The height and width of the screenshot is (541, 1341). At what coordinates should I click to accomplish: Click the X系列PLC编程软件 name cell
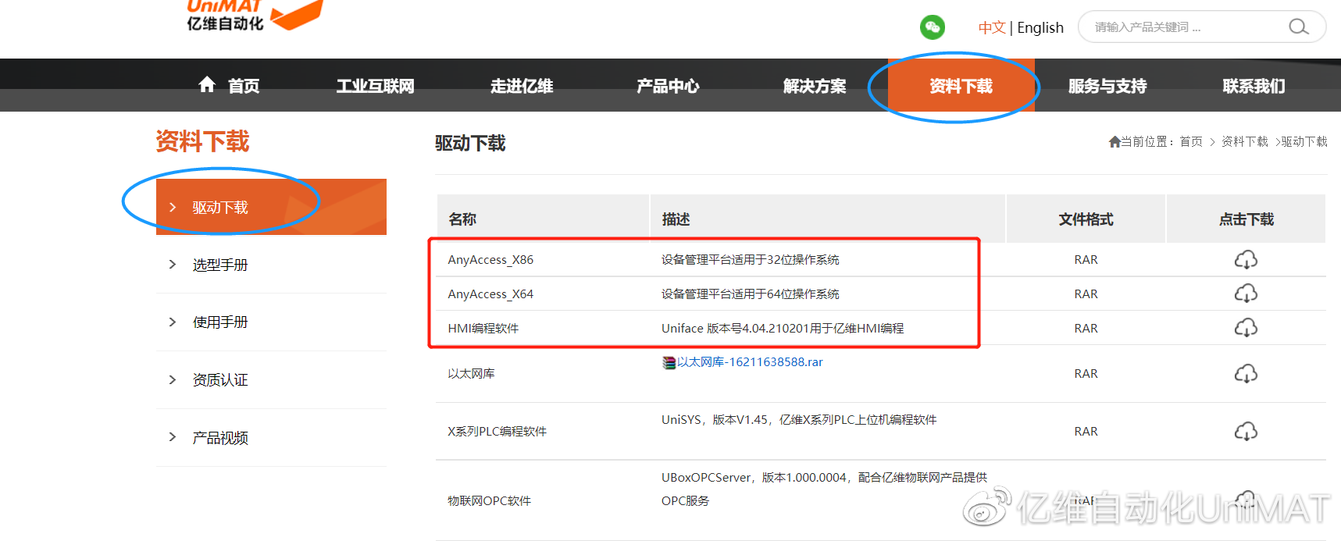pos(497,432)
